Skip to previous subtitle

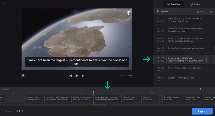[71, 76]
